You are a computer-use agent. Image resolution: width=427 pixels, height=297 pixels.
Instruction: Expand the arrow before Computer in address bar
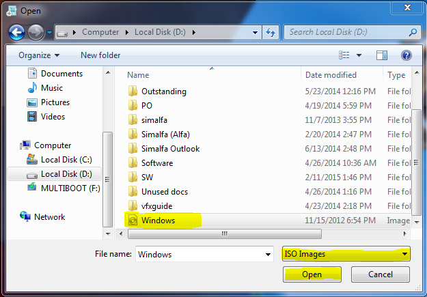[x=74, y=33]
